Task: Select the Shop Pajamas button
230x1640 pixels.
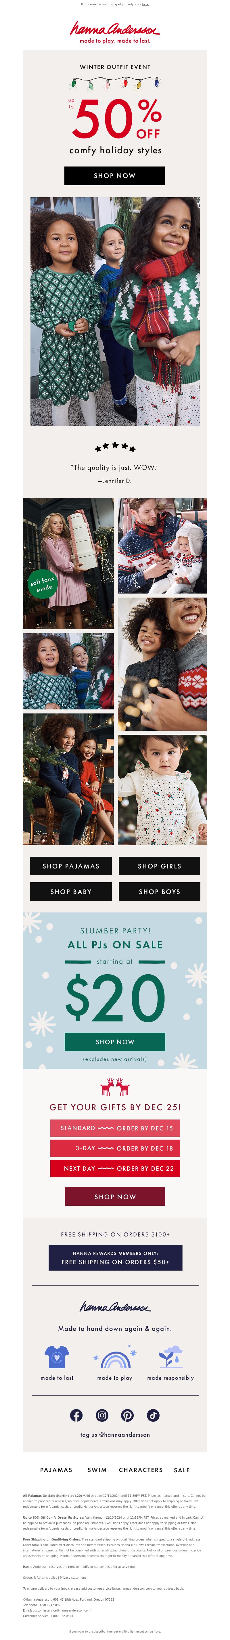Action: click(71, 866)
